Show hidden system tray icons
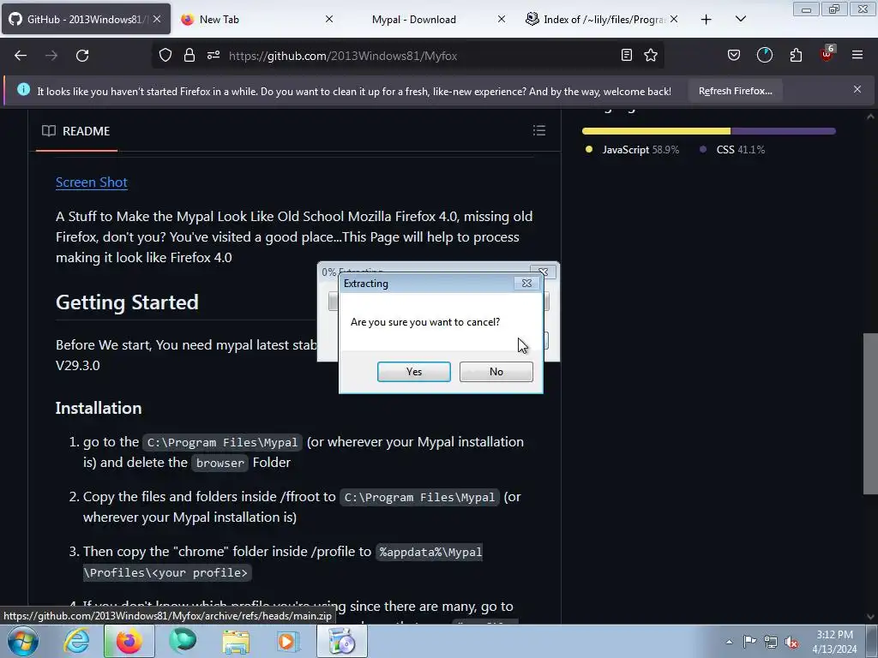878x658 pixels. click(729, 642)
